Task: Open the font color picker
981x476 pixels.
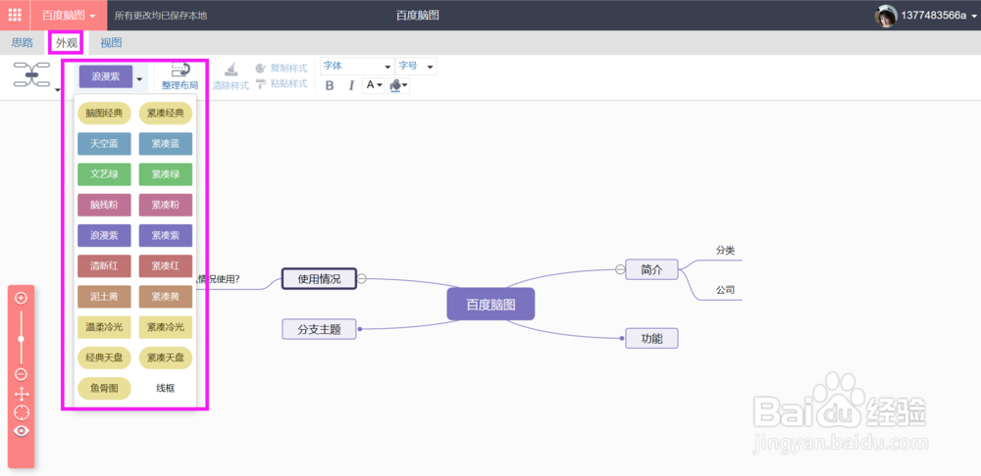Action: pyautogui.click(x=374, y=85)
